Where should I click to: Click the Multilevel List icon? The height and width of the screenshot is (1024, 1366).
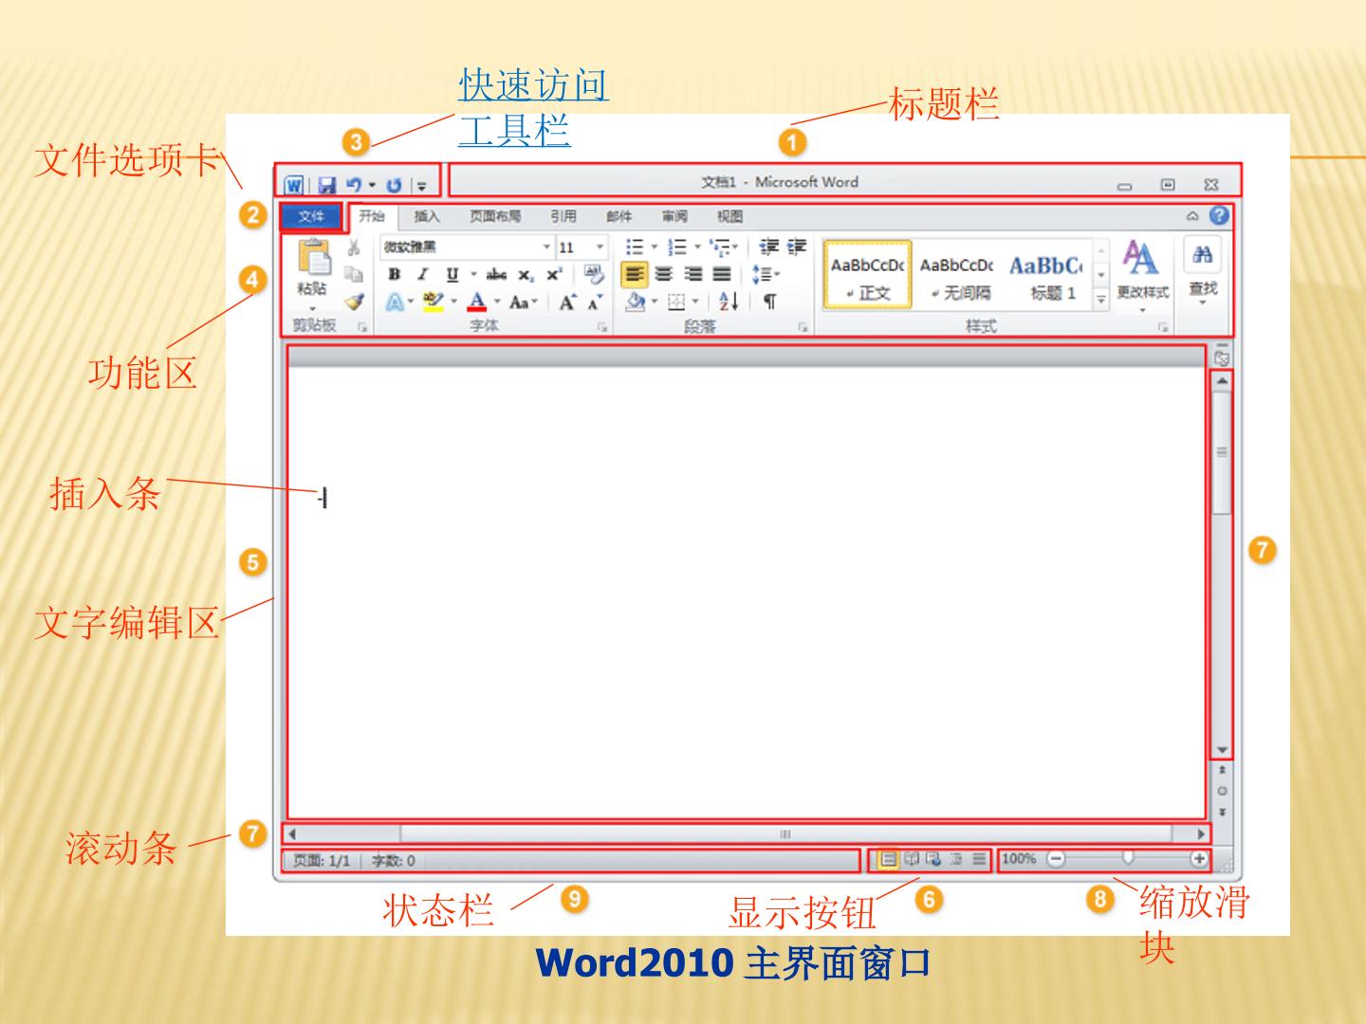tap(720, 247)
